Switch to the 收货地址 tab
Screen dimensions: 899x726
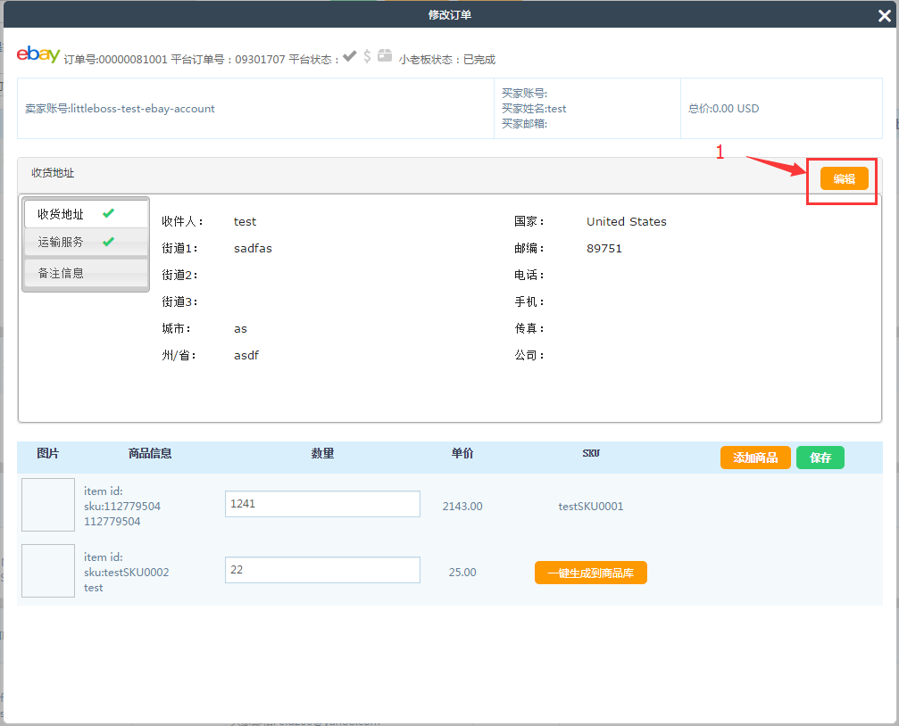coord(61,214)
